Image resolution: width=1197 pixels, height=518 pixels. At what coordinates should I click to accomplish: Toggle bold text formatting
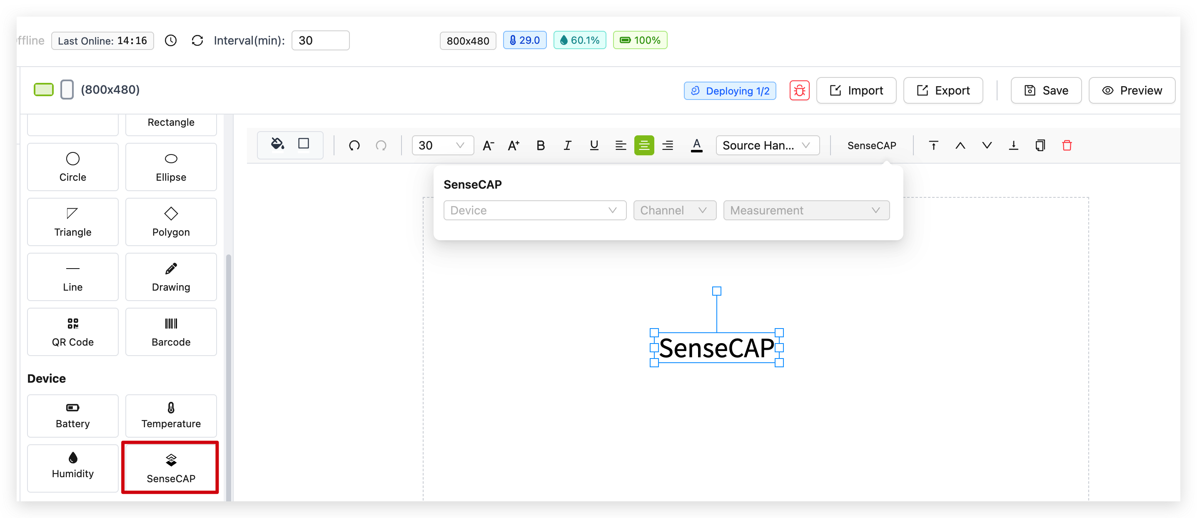coord(540,145)
